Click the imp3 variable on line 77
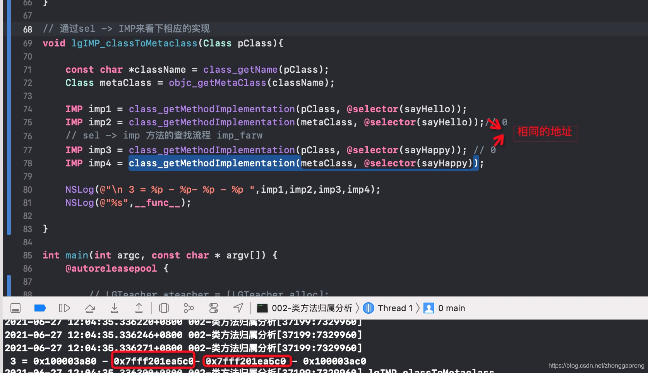The height and width of the screenshot is (373, 648). coord(100,150)
